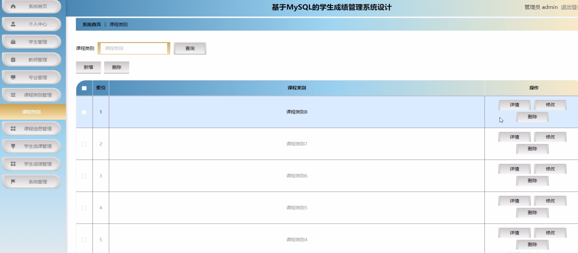Expand the 课程信息管理 sidebar menu
Screen dimensions: 578x253
[32, 129]
